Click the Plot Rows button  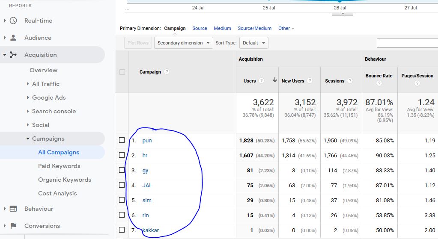[138, 43]
